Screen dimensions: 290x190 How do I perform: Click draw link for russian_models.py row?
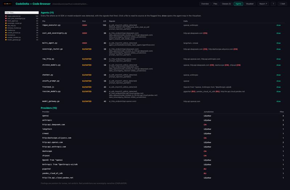[x=278, y=92]
